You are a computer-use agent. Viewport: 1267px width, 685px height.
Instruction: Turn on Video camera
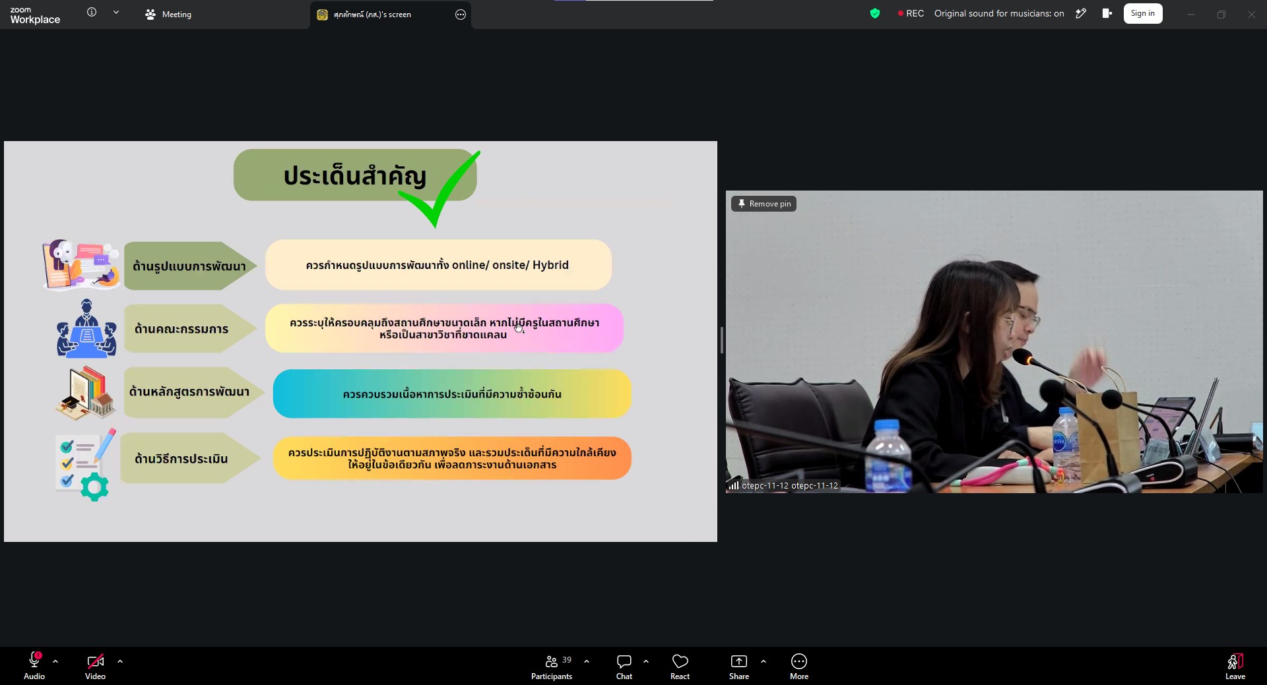tap(95, 667)
